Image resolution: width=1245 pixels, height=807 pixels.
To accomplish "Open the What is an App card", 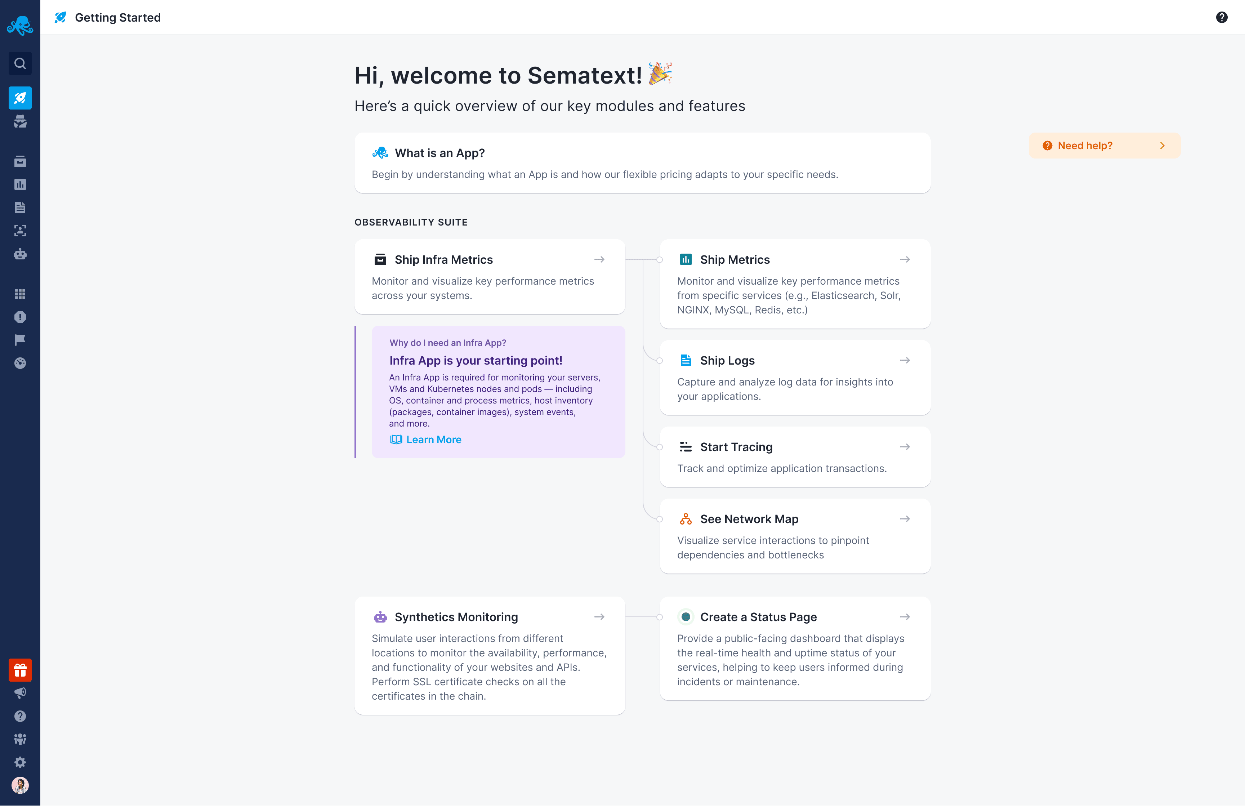I will coord(642,162).
